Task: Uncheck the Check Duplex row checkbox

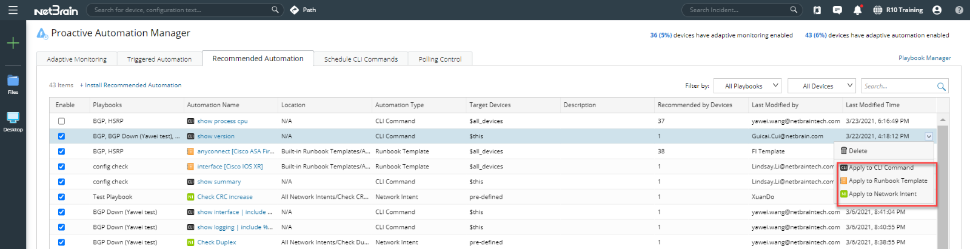Action: pos(61,242)
